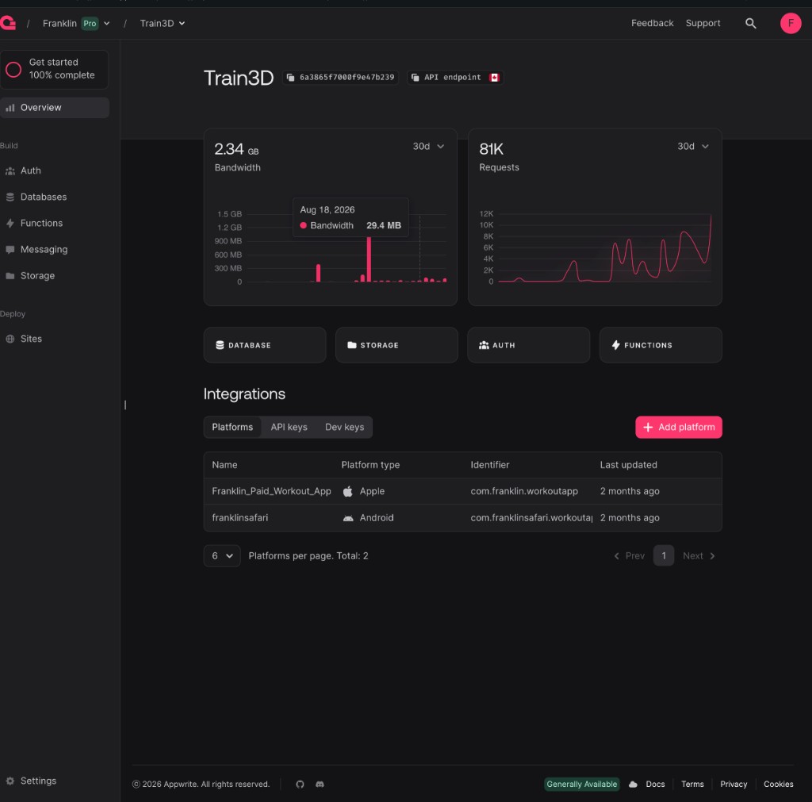Select page 1 in pagination
This screenshot has width=812, height=802.
tap(664, 556)
